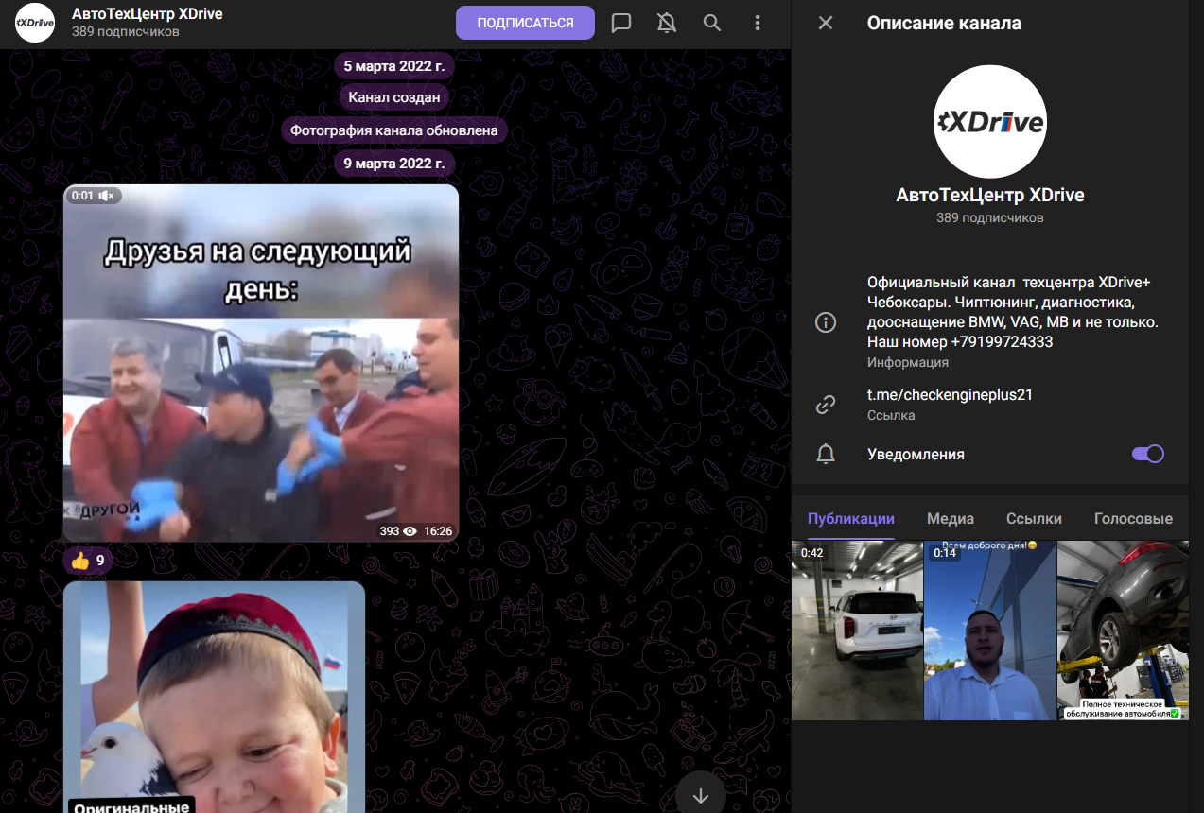
Task: Click the large XDrive profile photo
Action: coord(989,122)
